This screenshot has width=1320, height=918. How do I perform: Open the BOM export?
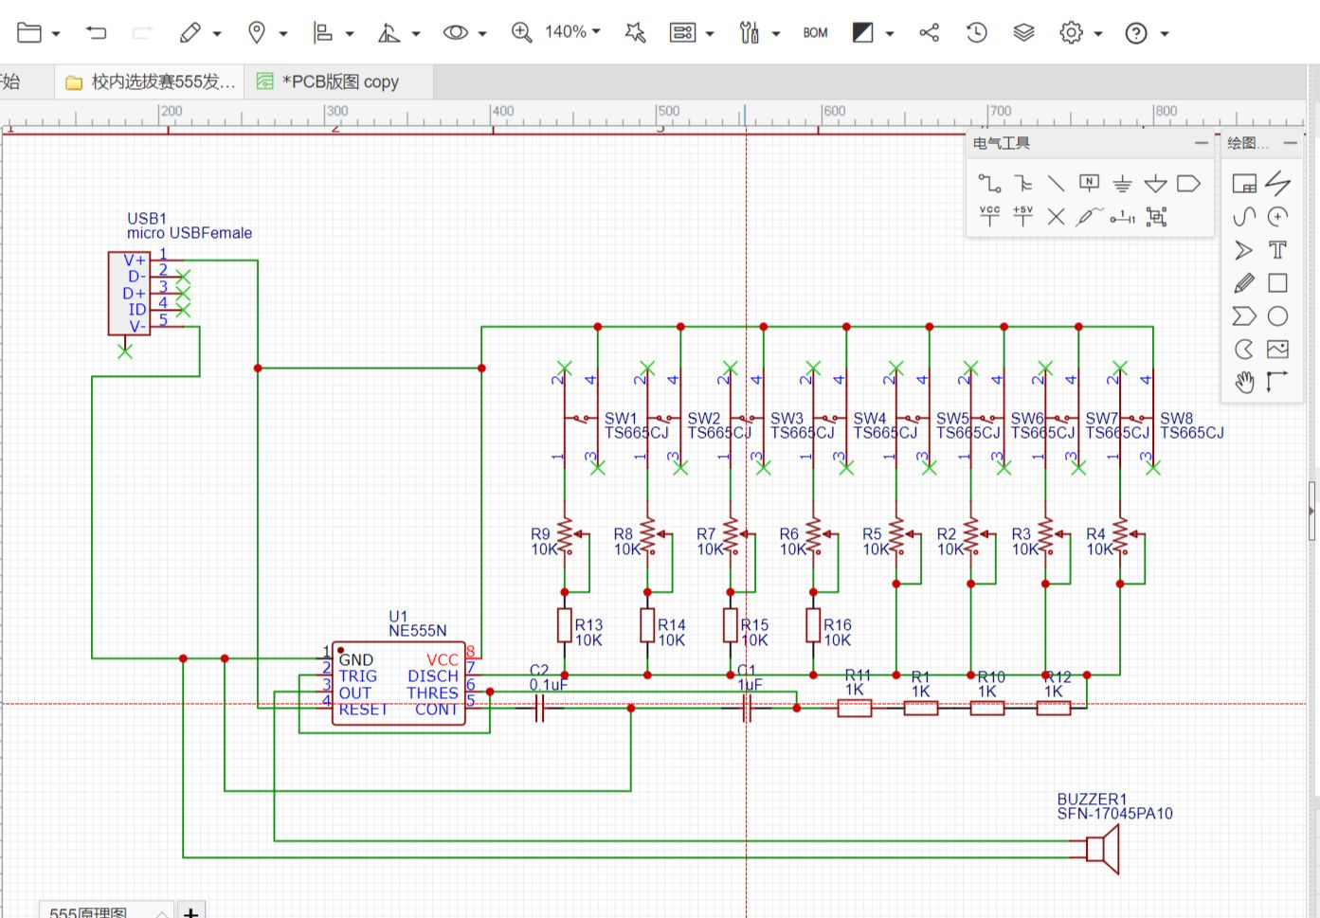click(x=815, y=32)
